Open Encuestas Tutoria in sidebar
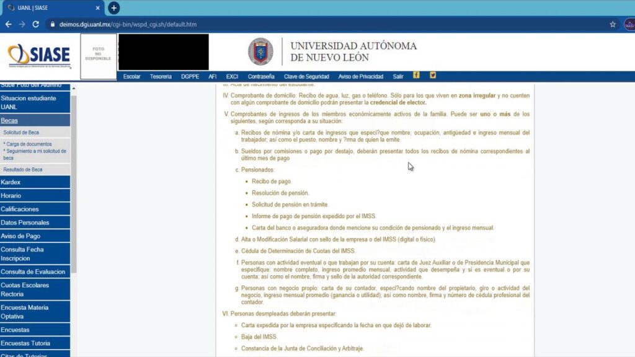The width and height of the screenshot is (635, 357). 35,343
